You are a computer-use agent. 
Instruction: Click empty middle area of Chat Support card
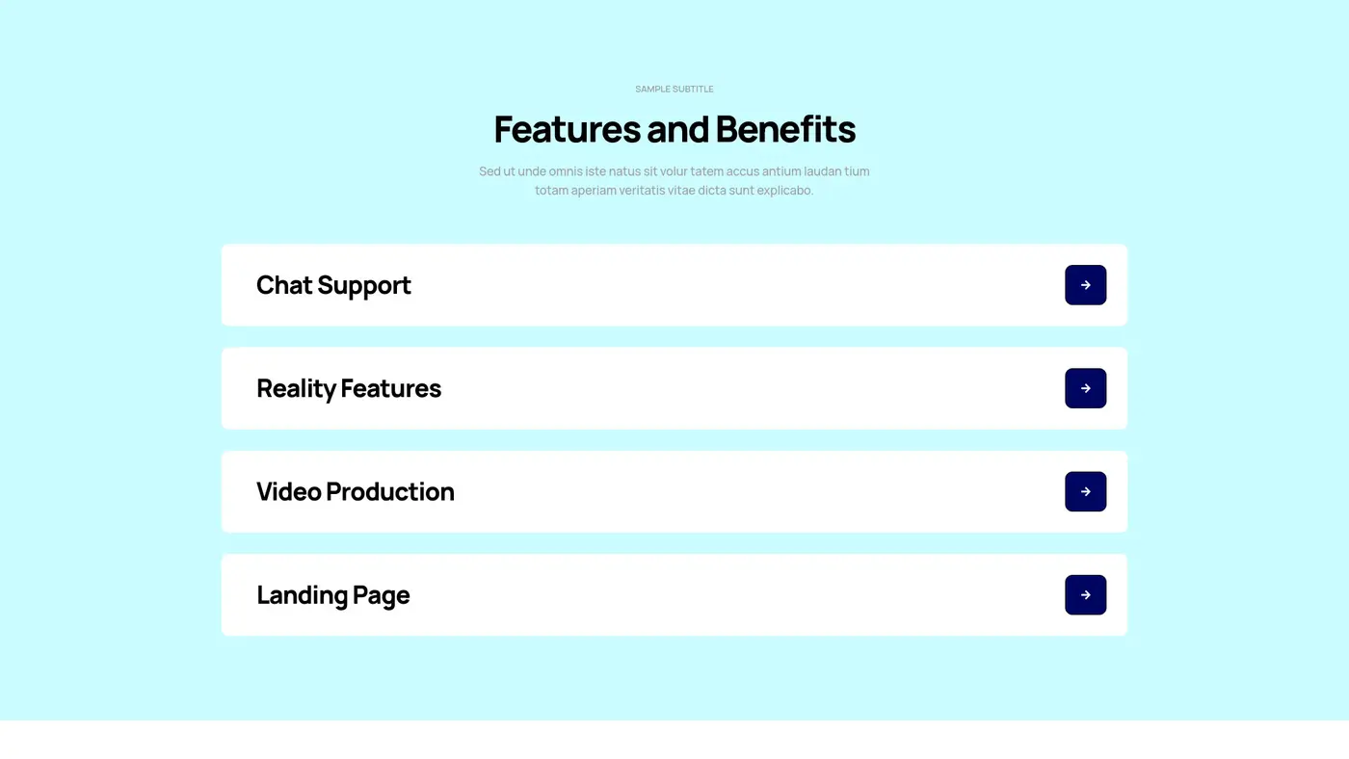(x=732, y=285)
